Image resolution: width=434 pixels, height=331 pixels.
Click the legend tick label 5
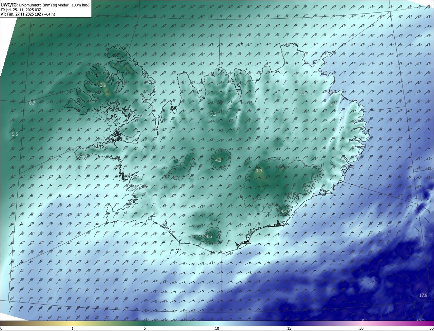point(145,328)
